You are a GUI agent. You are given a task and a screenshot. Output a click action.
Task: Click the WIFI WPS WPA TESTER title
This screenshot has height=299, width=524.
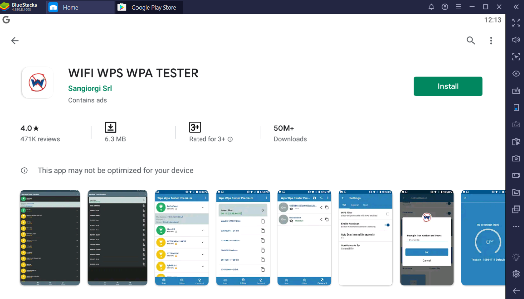coord(133,73)
